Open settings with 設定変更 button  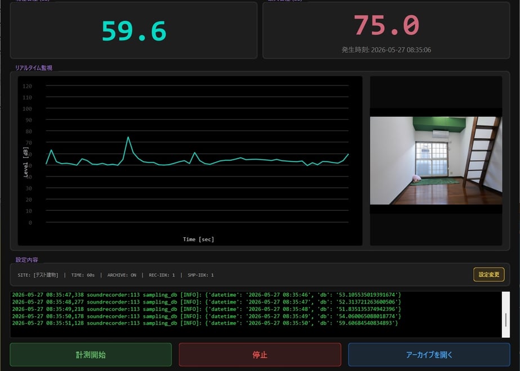click(x=489, y=275)
